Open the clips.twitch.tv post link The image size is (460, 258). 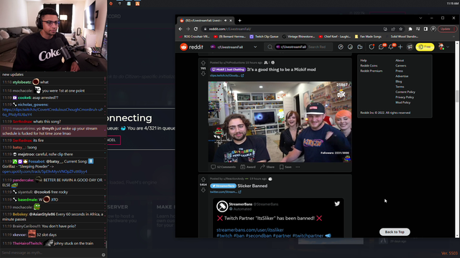[x=226, y=75]
